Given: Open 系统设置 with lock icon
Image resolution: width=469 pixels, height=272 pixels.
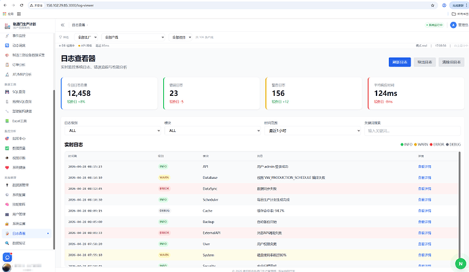Looking at the screenshot, I should 19,224.
